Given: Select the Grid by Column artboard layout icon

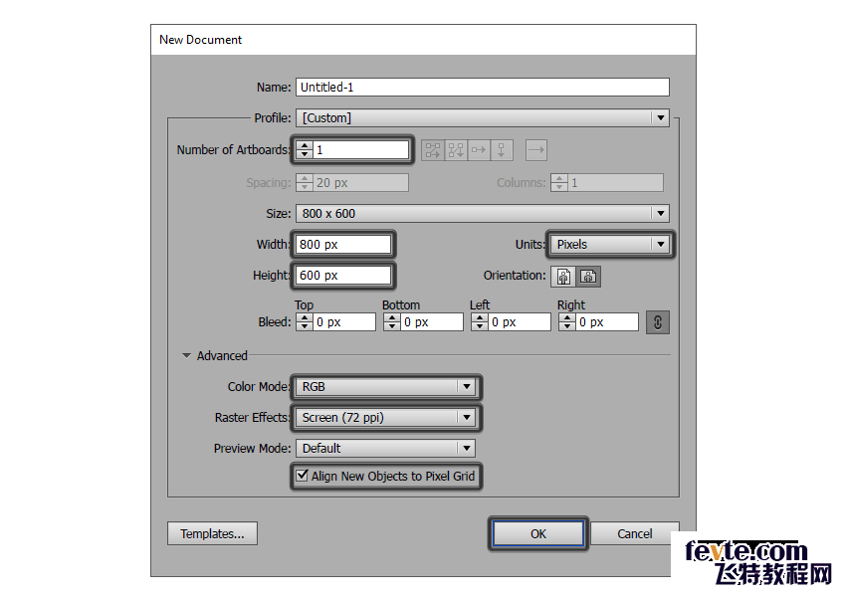Looking at the screenshot, I should click(456, 150).
